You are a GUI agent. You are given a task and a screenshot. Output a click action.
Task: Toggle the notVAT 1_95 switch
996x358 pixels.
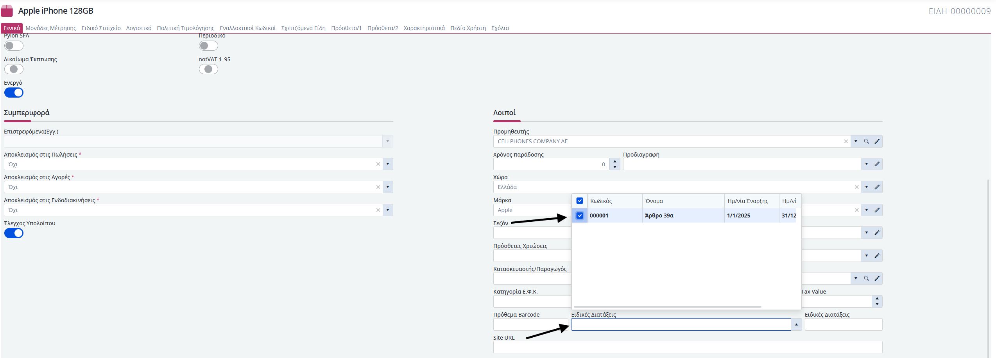point(208,69)
